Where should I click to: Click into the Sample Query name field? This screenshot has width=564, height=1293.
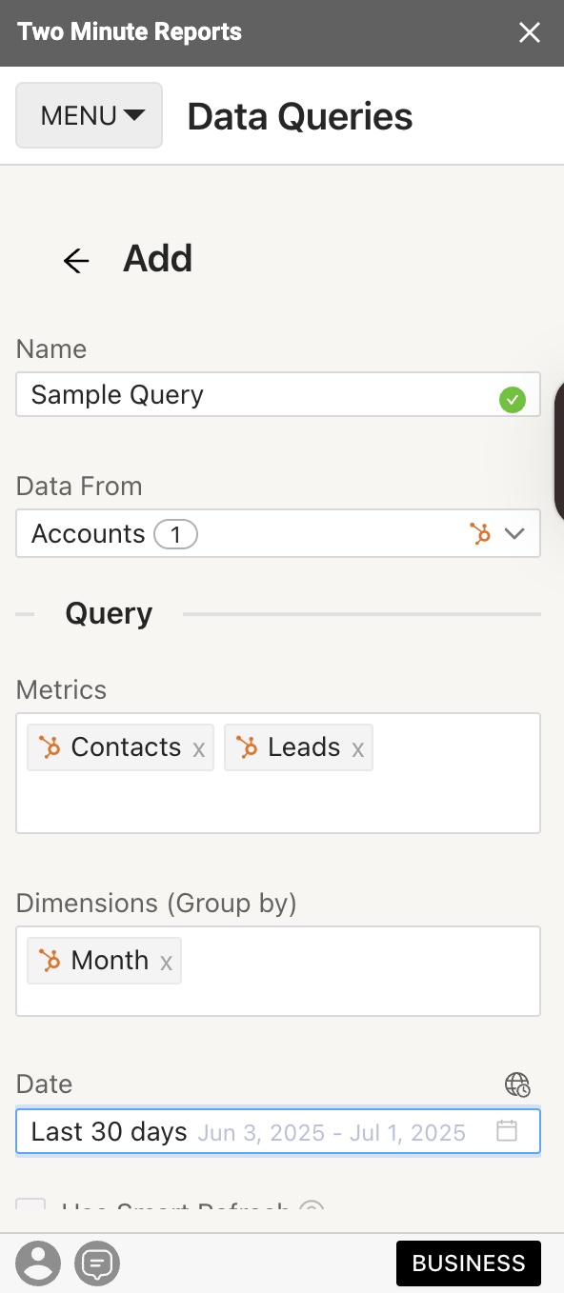(x=257, y=394)
